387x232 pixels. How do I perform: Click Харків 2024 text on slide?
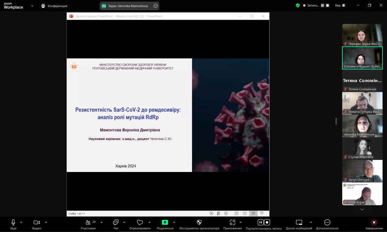point(125,166)
